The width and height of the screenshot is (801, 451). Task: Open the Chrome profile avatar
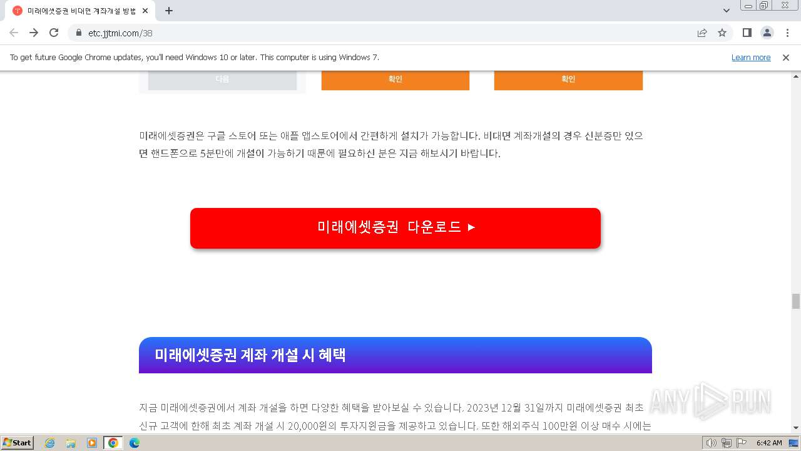pyautogui.click(x=767, y=33)
